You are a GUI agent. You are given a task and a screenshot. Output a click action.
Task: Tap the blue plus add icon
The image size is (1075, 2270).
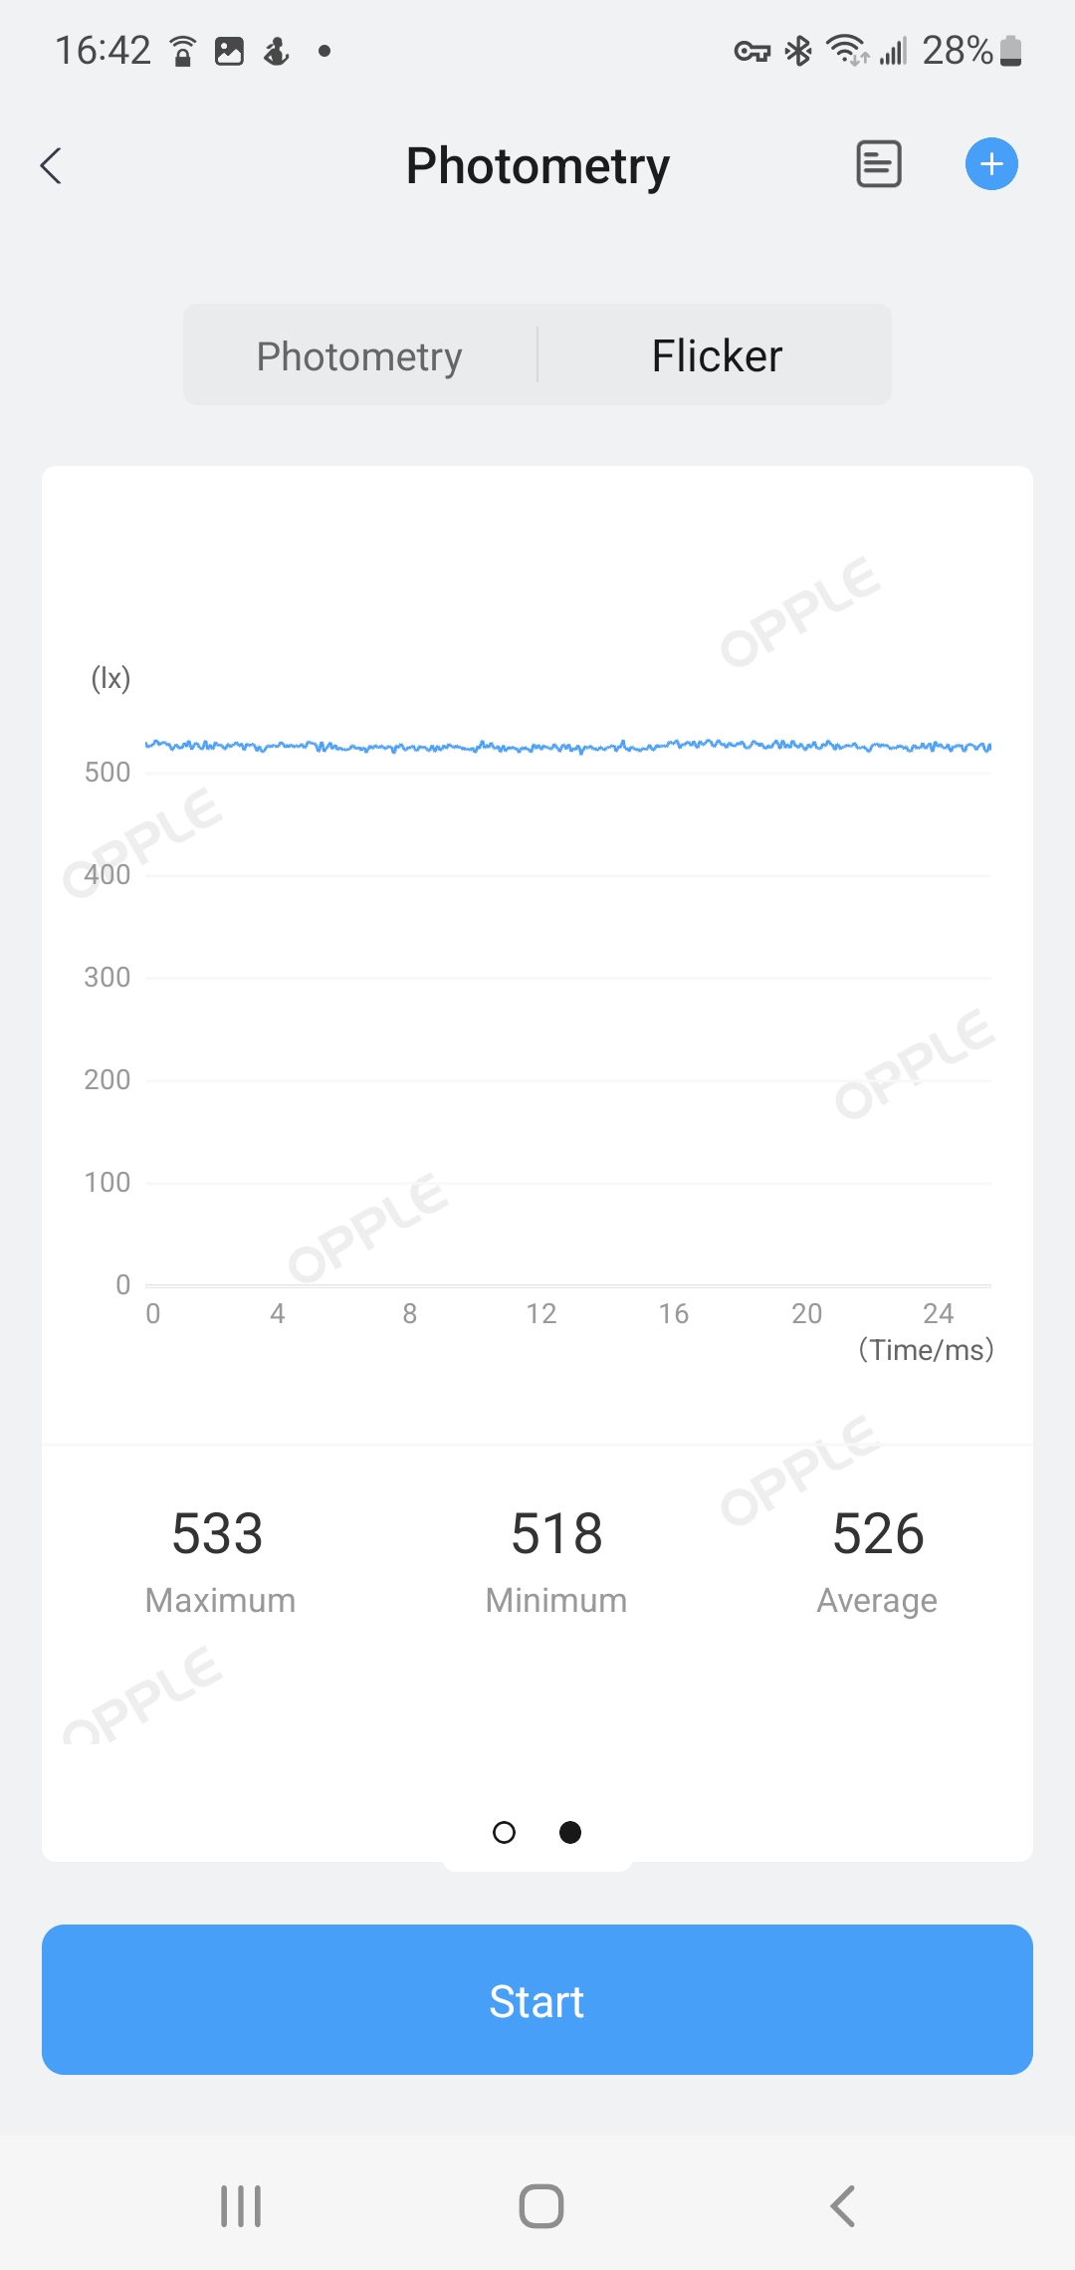click(x=991, y=164)
